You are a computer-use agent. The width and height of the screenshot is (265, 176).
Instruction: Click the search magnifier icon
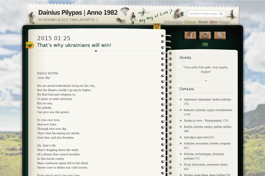[221, 14]
